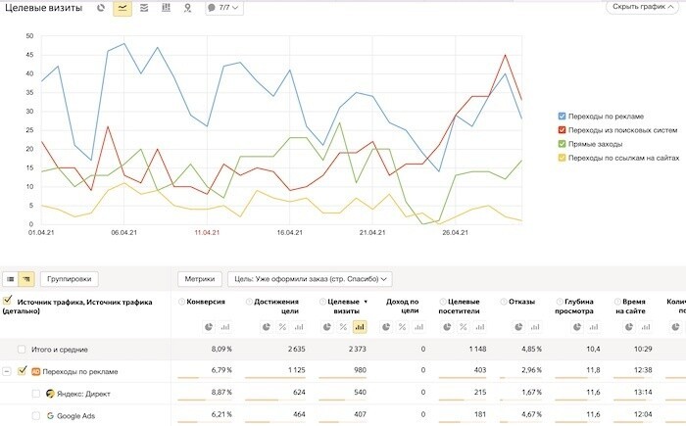Select tree table view icon
Image resolution: width=686 pixels, height=426 pixels.
coord(26,278)
